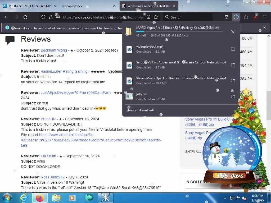Download Sony Vegas Pro 11 Build 682 zip
271x203 pixels.
[209, 122]
